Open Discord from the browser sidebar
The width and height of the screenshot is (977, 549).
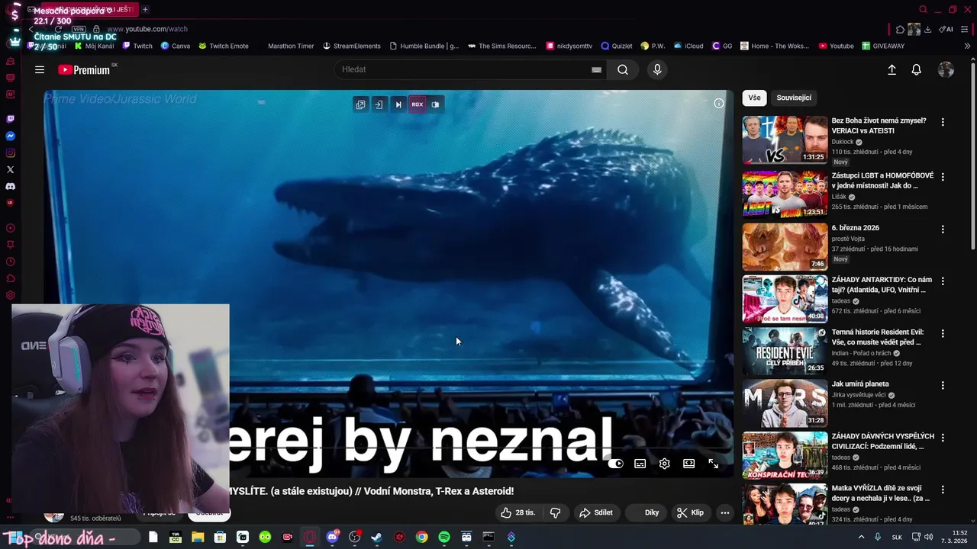coord(10,186)
